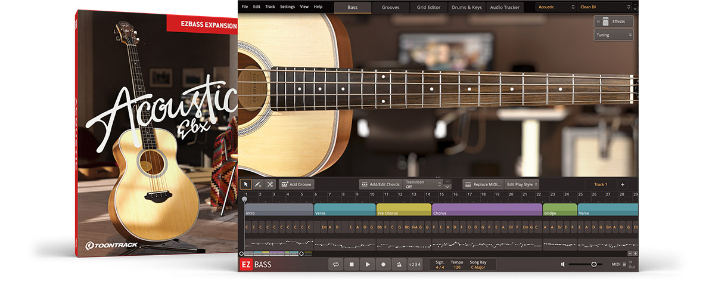Click the Song Key C Major value
715x291 pixels.
click(x=479, y=267)
